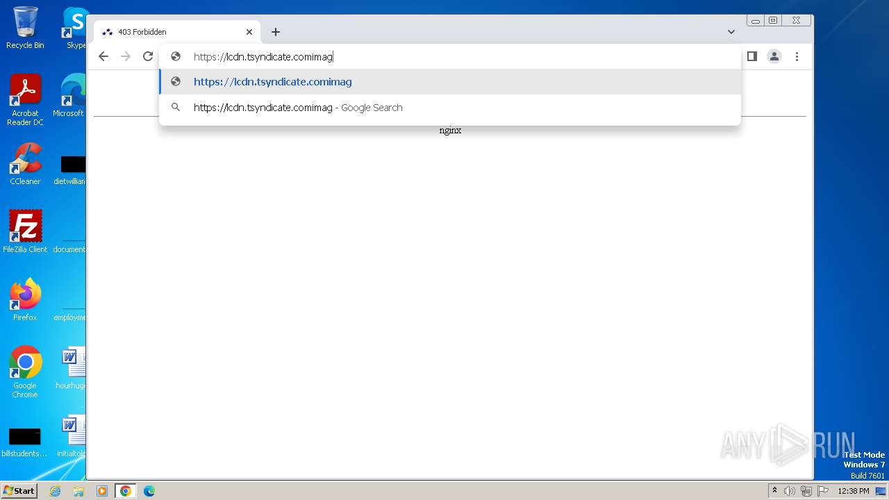Open the CCleaner desktop shortcut

25,164
